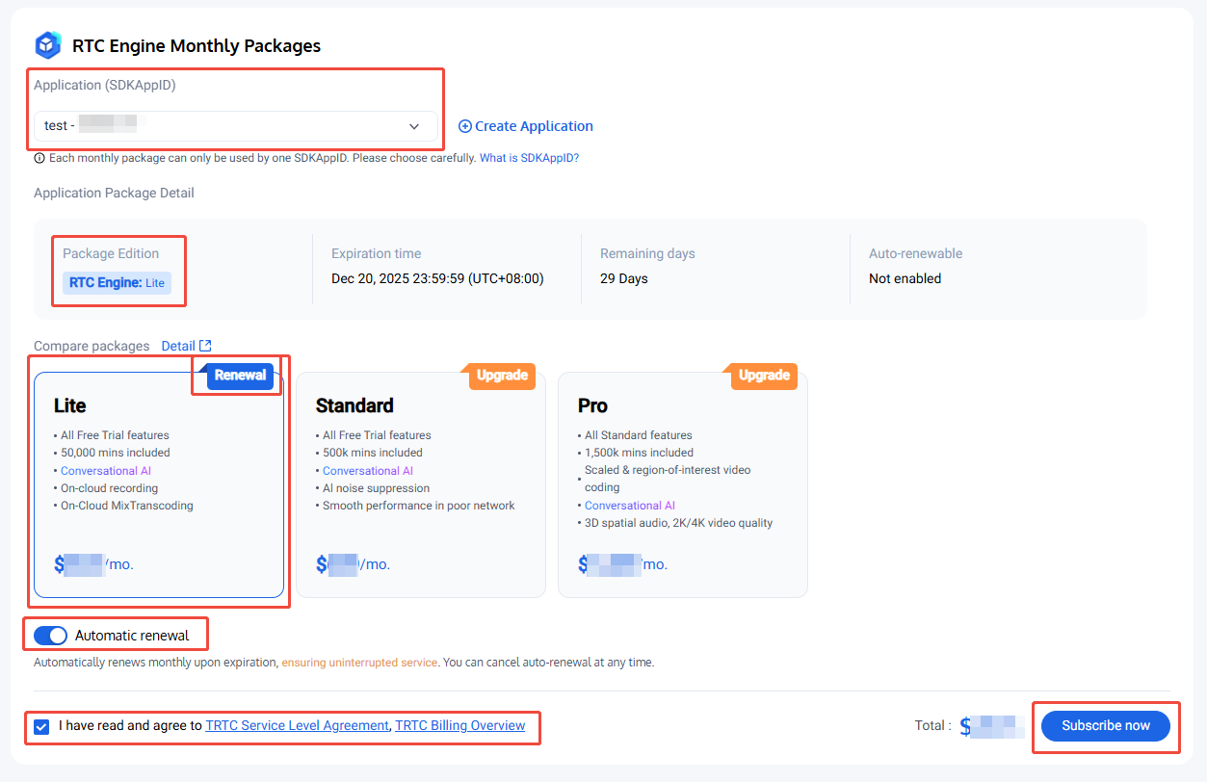Click the Upgrade badge on the Pro card
1207x782 pixels.
click(x=764, y=375)
